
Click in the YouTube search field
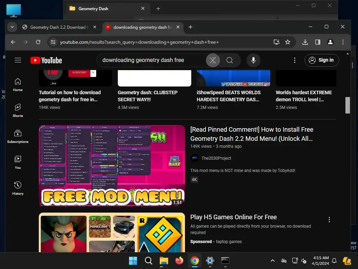pyautogui.click(x=152, y=60)
